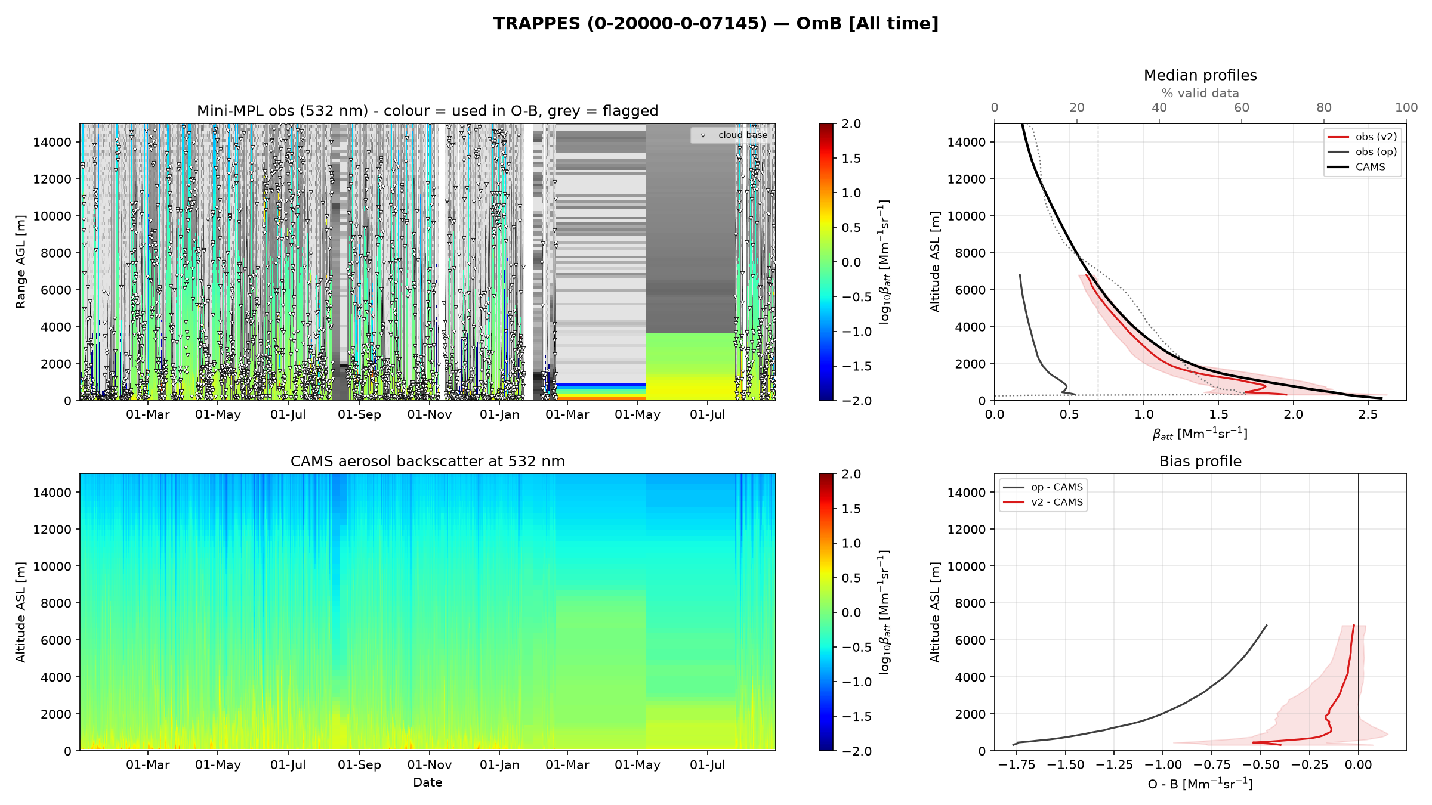Click 01-Nov tick under the Mini-MPL panel
This screenshot has width=1432, height=805.
coord(430,415)
